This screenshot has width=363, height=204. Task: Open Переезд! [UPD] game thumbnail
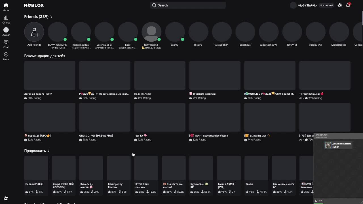[x=50, y=117]
